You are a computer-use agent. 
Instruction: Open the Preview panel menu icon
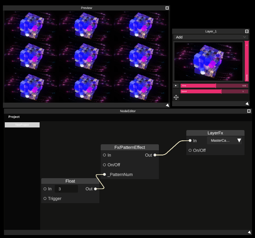coord(168,8)
